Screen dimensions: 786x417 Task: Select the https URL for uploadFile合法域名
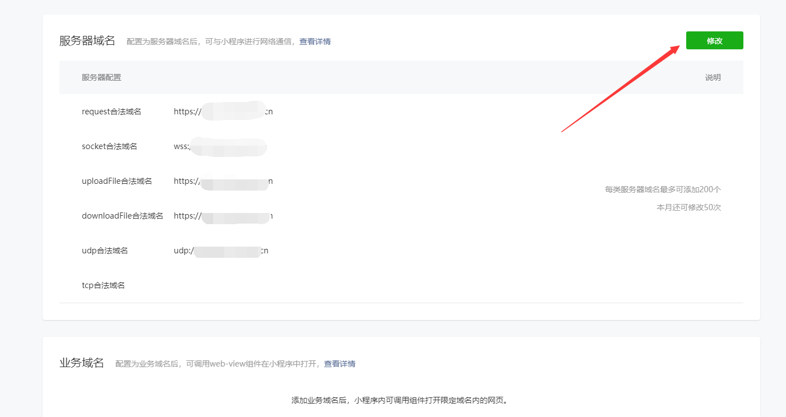tap(223, 181)
